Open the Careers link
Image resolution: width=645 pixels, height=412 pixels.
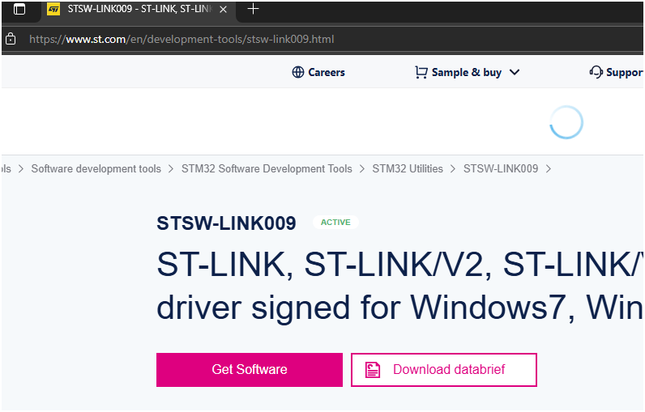tap(327, 72)
